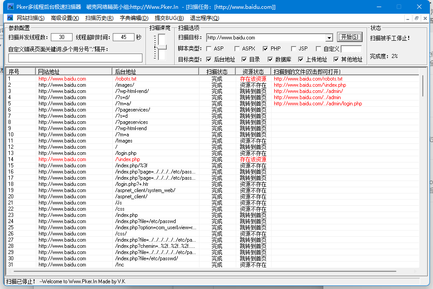
Task: Click the 扫描被手工停止! status message
Action: (390, 39)
